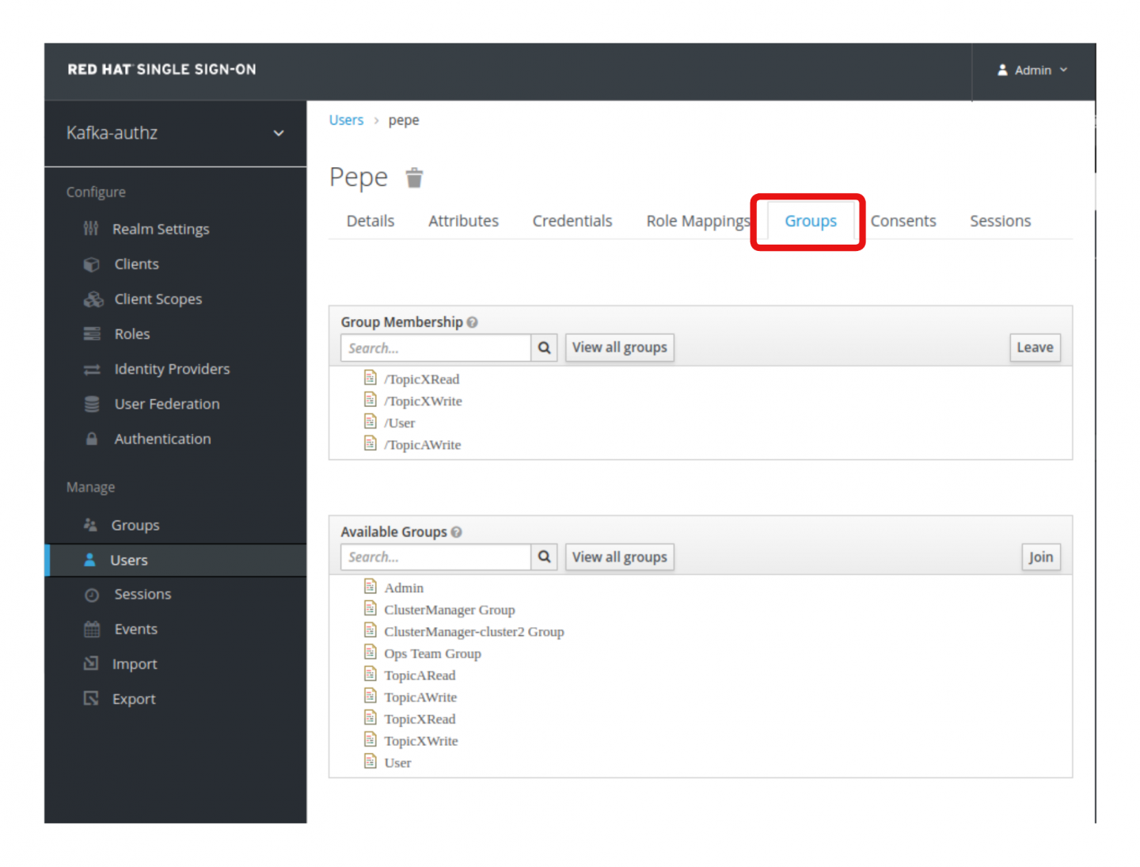Image resolution: width=1140 pixels, height=867 pixels.
Task: Select ClusterManager Group in Available Groups
Action: coord(449,610)
